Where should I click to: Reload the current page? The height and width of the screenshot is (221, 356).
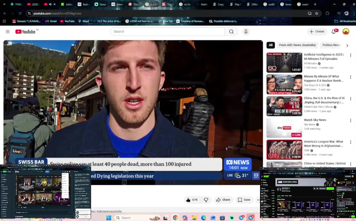20,14
